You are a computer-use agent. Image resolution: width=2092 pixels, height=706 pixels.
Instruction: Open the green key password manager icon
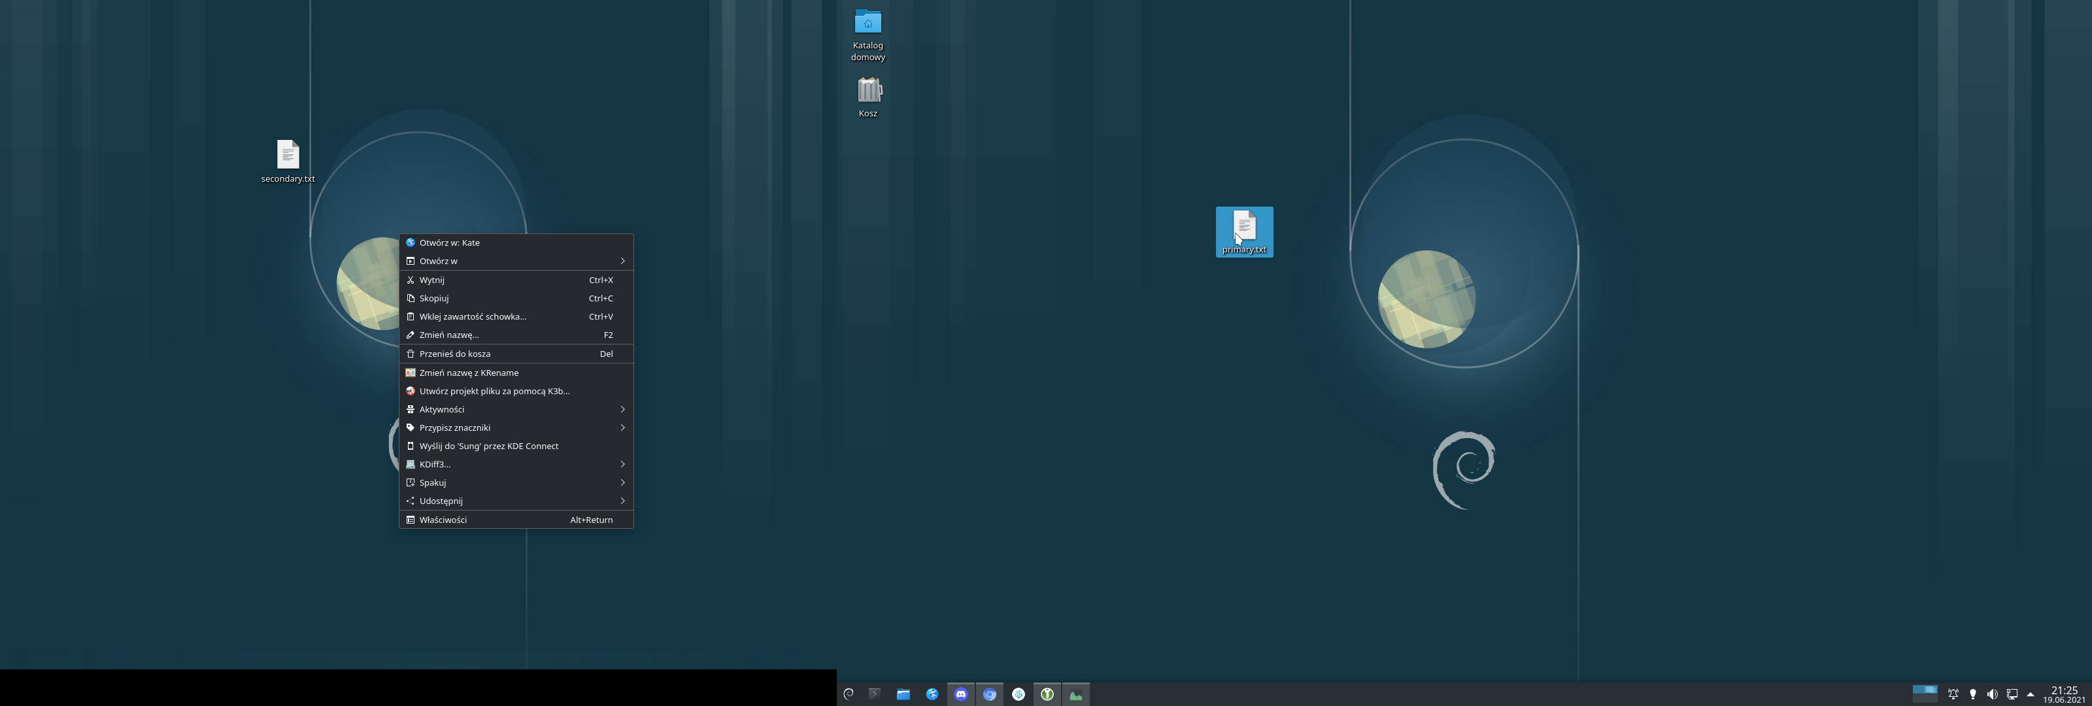click(x=1047, y=694)
